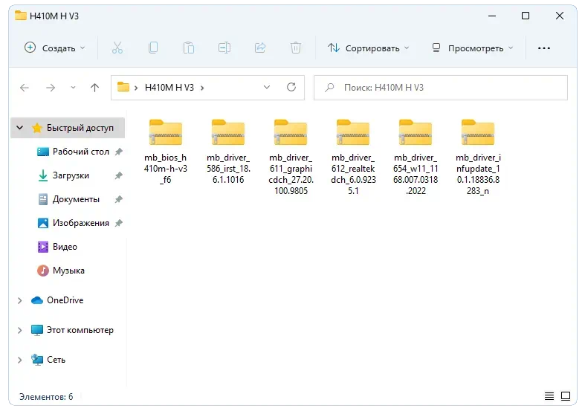Open the Сортировать sort dropdown
This screenshot has height=414, width=585.
368,48
